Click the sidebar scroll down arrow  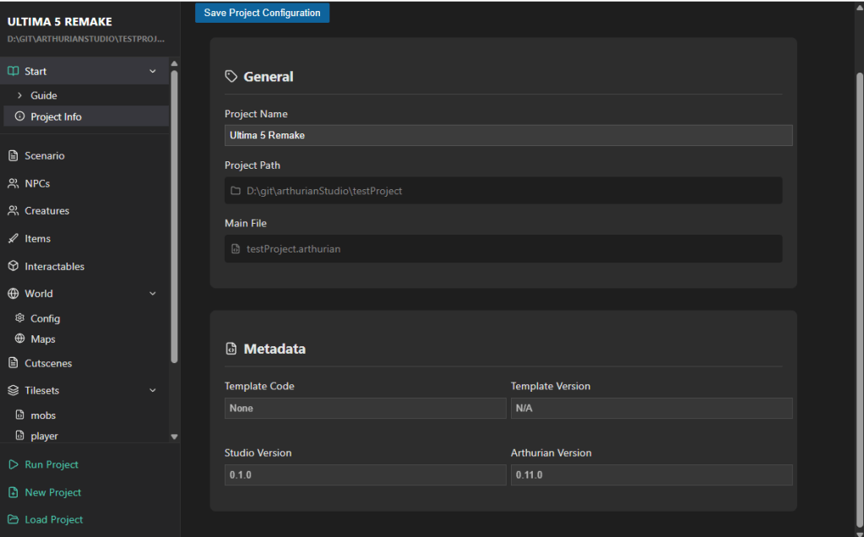174,437
